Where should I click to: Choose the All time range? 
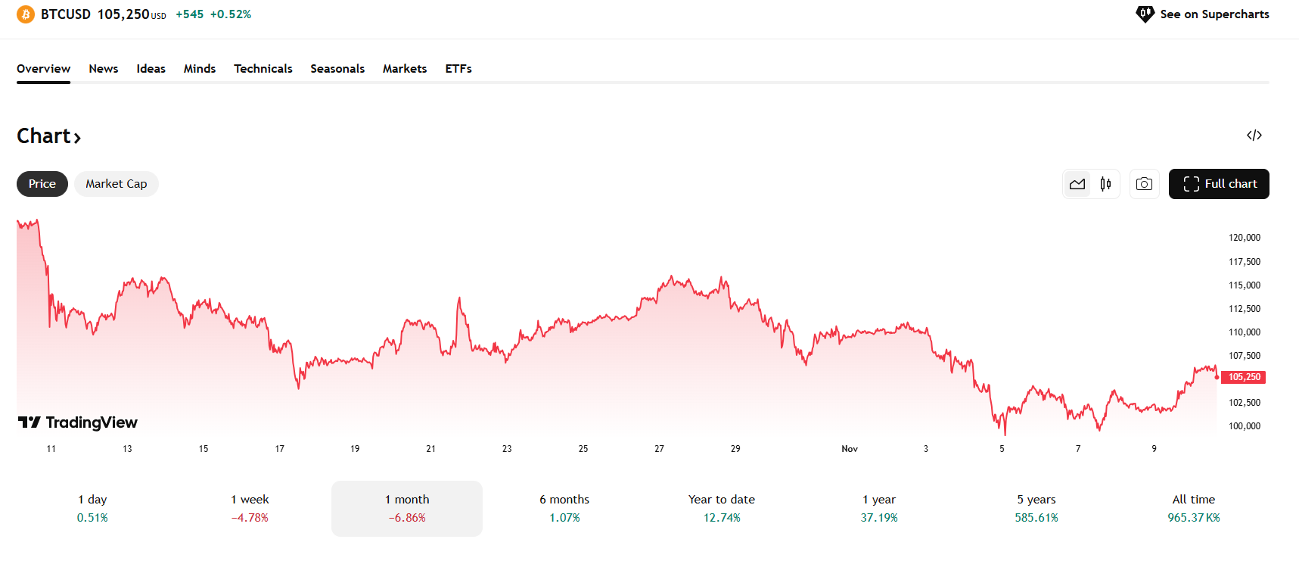click(1193, 508)
